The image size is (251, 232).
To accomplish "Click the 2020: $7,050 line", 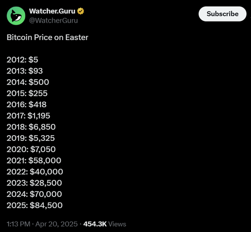I will (31, 149).
